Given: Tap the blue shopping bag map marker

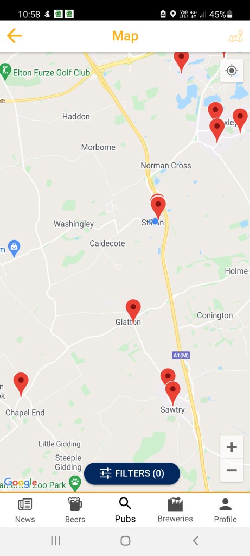Looking at the screenshot, I should [14, 248].
